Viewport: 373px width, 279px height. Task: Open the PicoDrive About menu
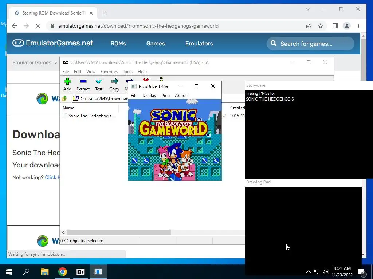tap(181, 96)
